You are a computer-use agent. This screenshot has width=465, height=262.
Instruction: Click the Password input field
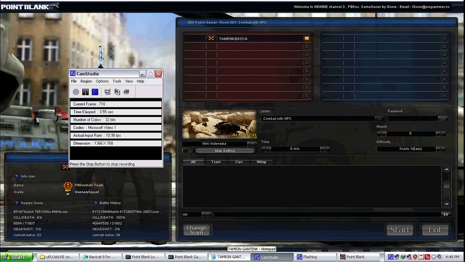(413, 119)
